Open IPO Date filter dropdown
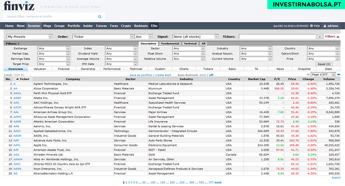Screen dimensions: 345x186 click(x=121, y=64)
